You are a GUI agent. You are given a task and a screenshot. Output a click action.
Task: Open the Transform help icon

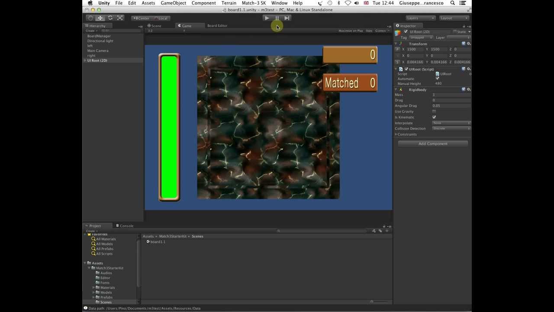pyautogui.click(x=464, y=44)
